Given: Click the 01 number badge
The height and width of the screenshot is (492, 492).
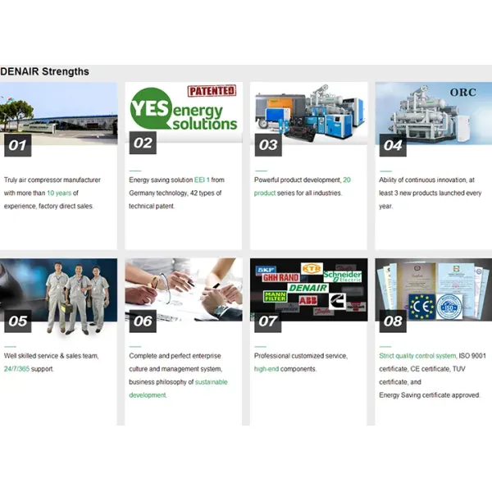Looking at the screenshot, I should click(17, 145).
